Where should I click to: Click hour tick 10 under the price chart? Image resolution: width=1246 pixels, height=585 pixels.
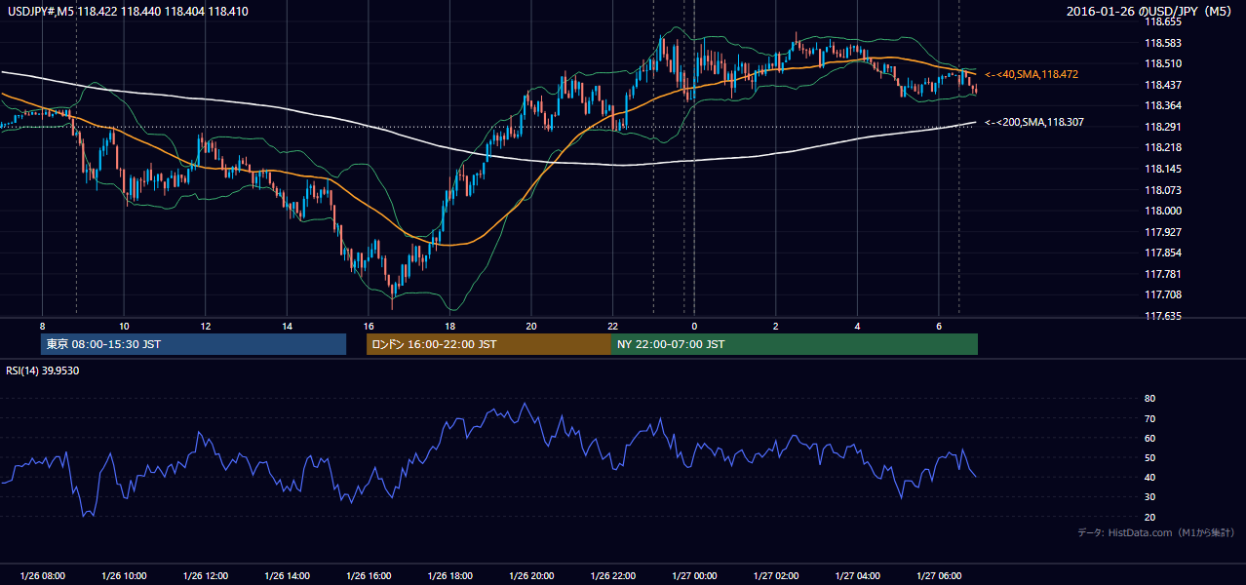pos(124,326)
